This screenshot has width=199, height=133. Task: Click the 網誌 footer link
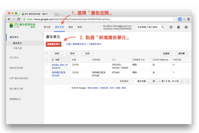pos(124,88)
